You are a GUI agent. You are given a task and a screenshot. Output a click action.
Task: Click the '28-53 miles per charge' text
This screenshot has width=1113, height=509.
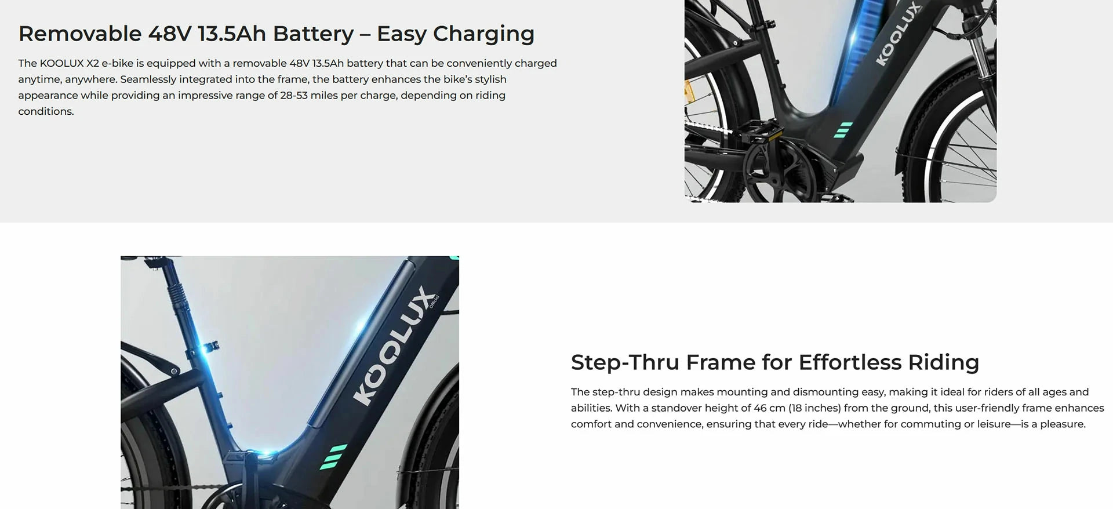coord(338,95)
